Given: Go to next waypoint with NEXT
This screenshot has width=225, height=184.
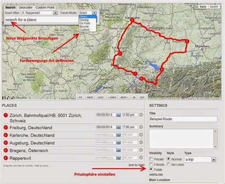Looking at the screenshot, I should point(124,97).
